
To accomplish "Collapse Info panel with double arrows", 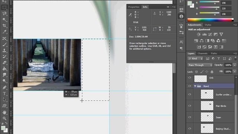I will tap(168, 7).
